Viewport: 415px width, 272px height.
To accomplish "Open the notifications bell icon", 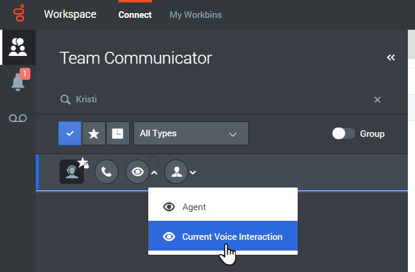I will click(x=18, y=82).
